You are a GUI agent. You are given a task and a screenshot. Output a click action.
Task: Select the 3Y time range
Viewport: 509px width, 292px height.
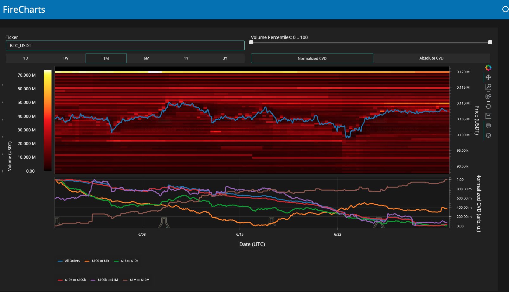tap(225, 58)
